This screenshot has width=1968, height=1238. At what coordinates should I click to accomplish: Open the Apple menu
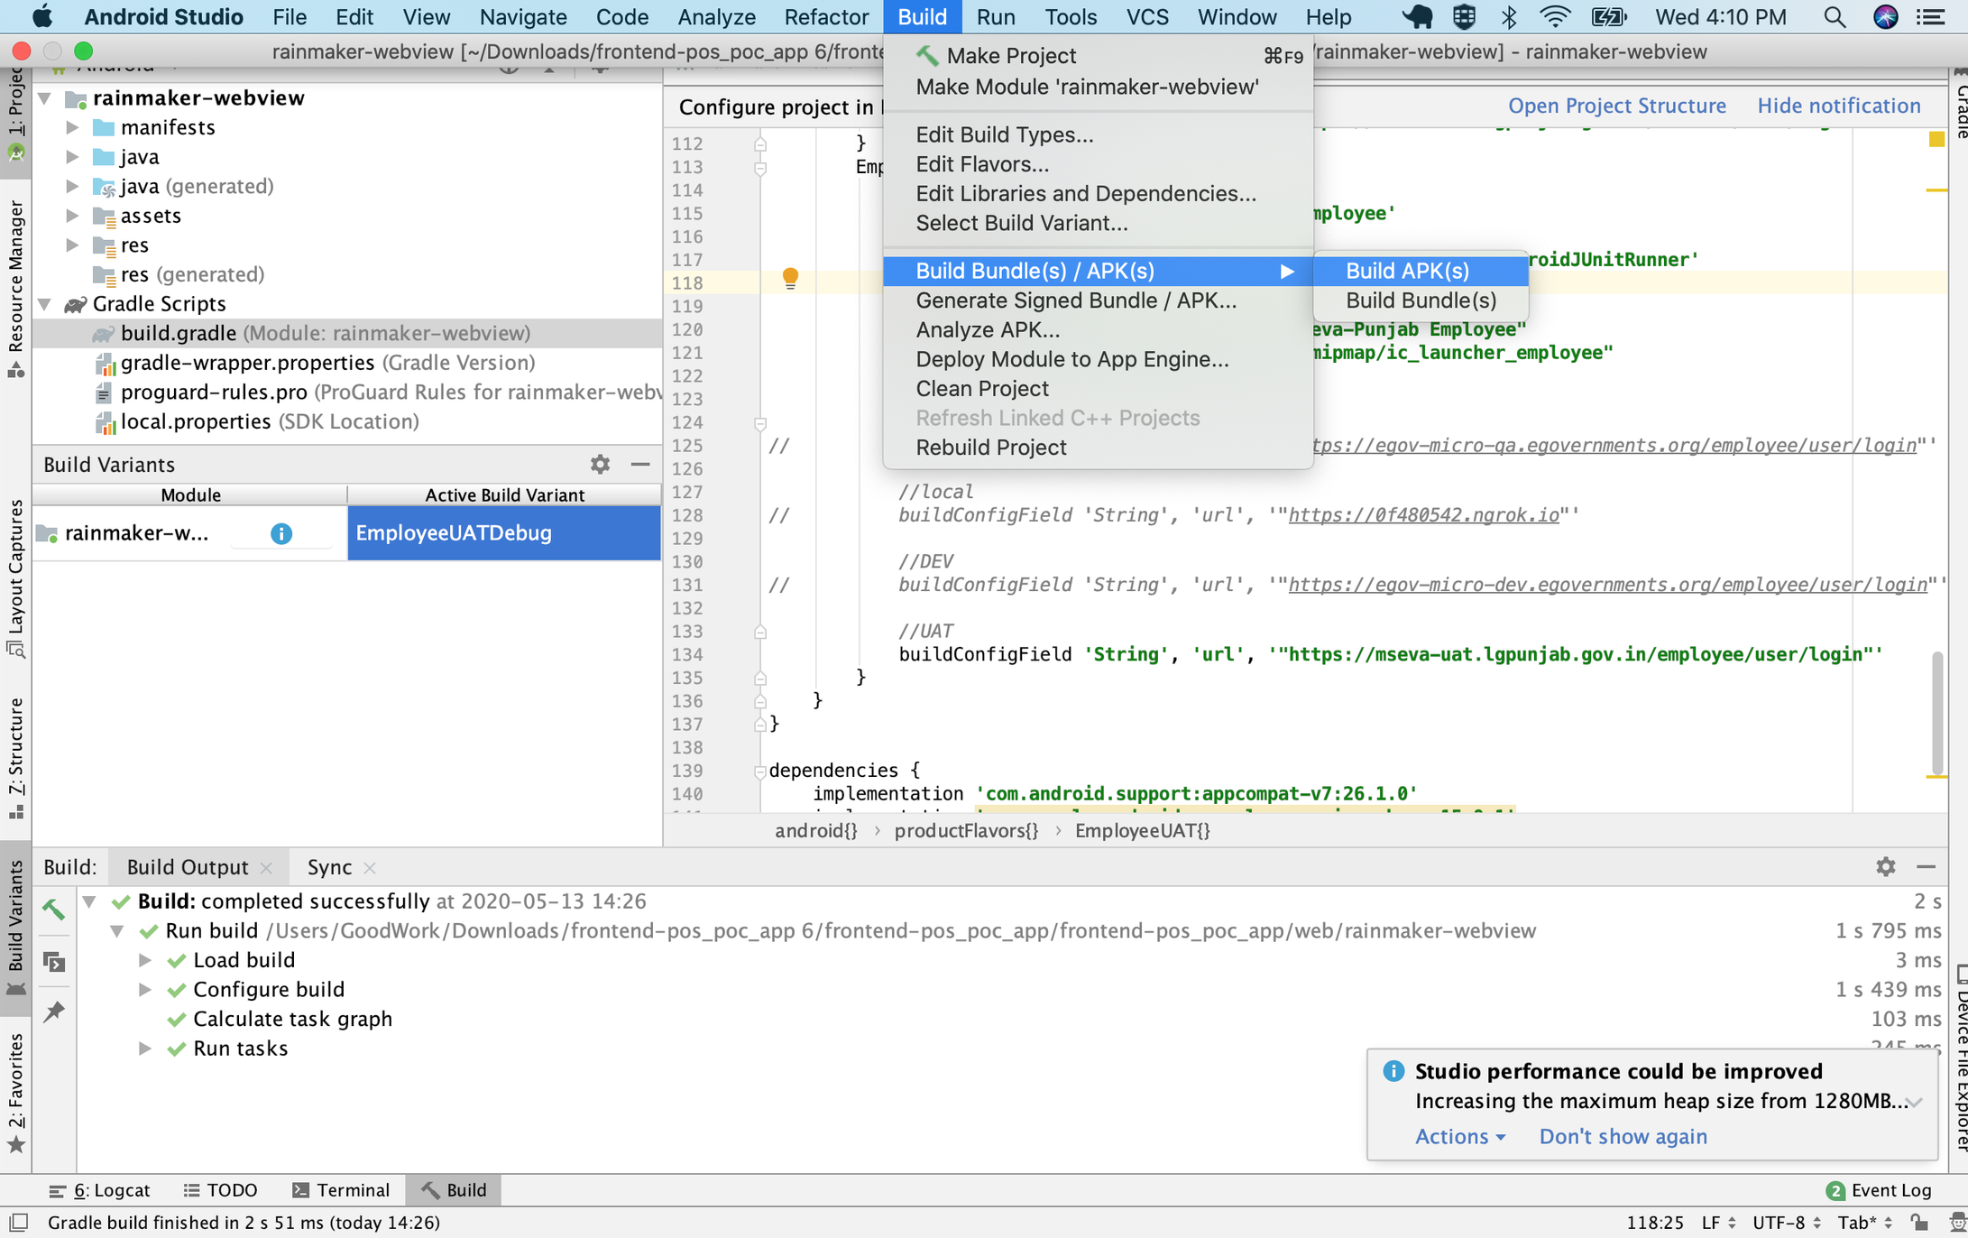coord(42,16)
